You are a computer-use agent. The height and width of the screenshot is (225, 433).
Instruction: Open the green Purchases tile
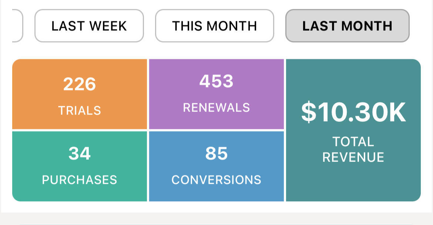point(80,166)
